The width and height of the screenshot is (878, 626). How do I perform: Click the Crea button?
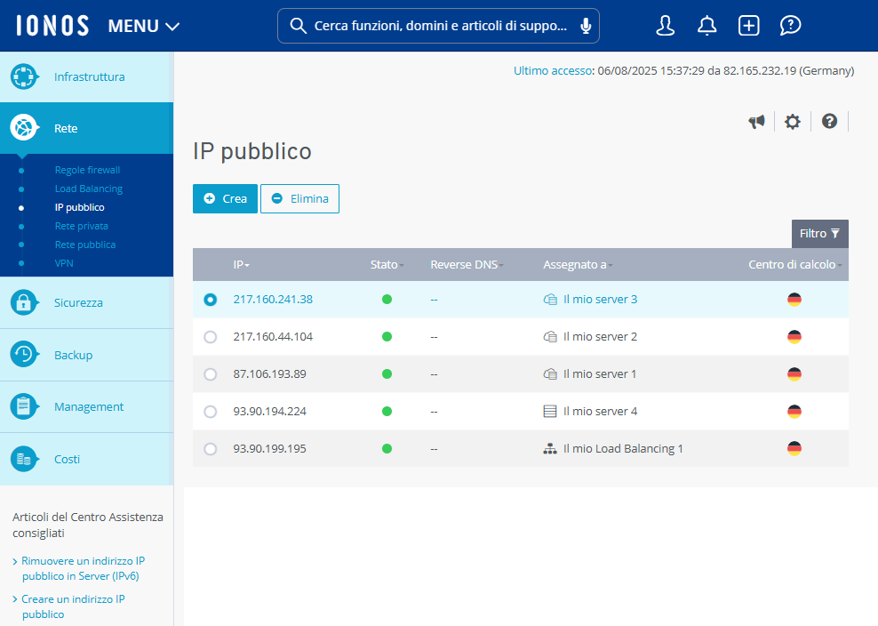coord(225,198)
